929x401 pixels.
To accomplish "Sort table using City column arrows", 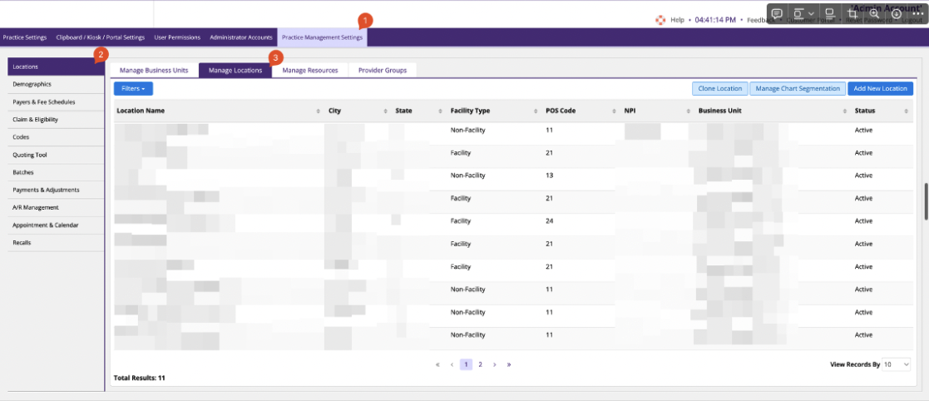I will (x=386, y=111).
